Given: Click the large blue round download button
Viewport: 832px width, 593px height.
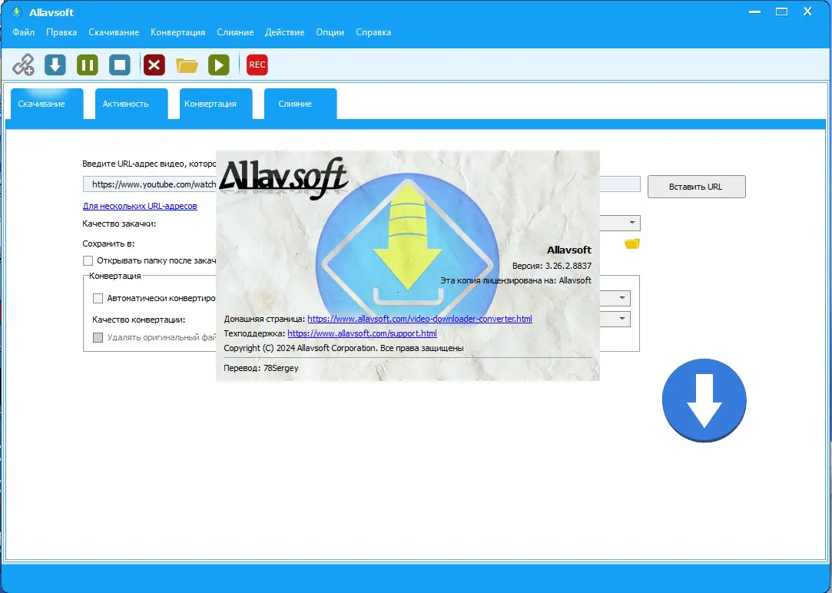Looking at the screenshot, I should [x=704, y=400].
